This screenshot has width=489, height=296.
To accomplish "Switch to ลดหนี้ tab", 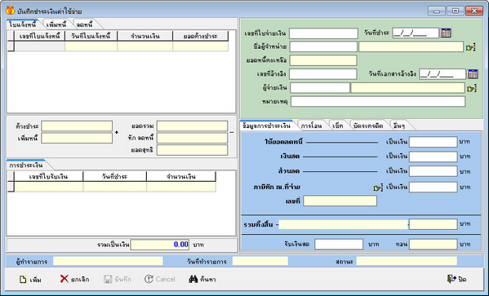I will [85, 24].
